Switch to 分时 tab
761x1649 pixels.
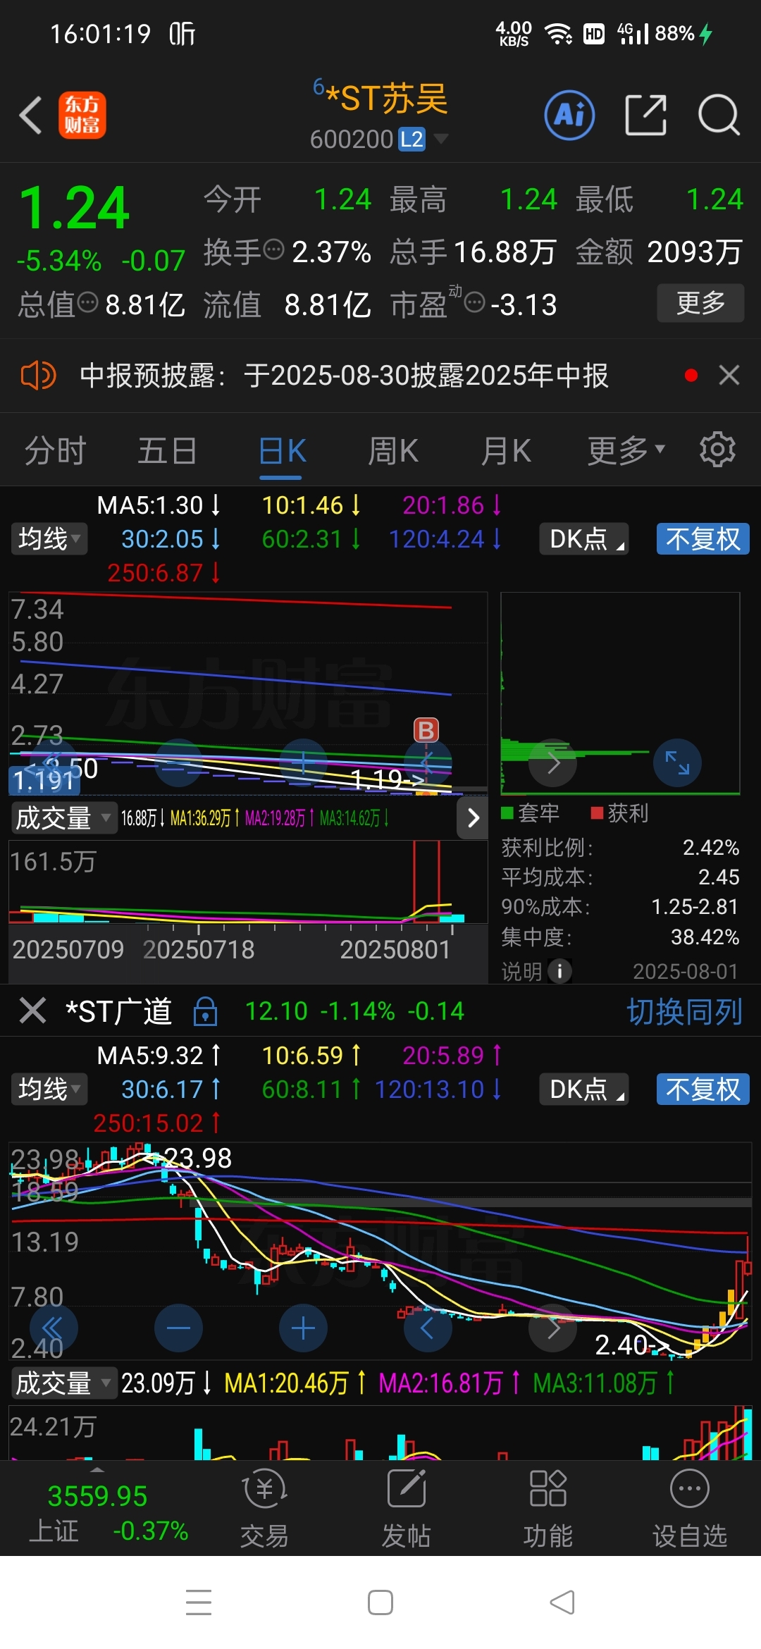point(56,450)
